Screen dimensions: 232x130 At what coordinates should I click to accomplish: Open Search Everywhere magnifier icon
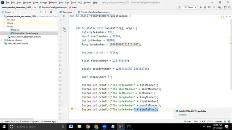coord(229,7)
